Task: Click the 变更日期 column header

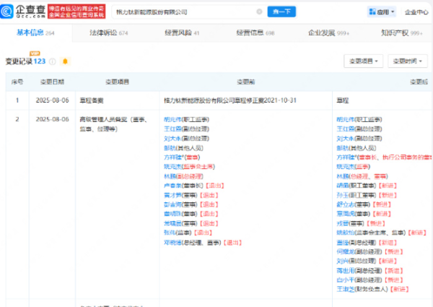Action: click(52, 82)
